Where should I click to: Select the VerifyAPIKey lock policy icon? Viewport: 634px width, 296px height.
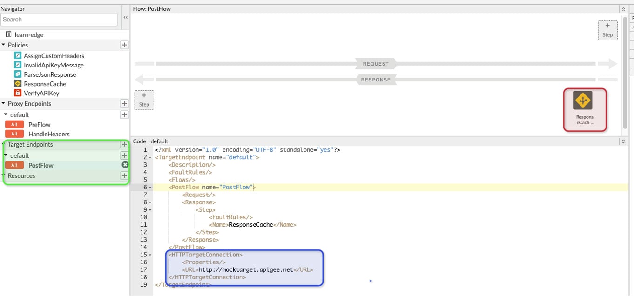click(18, 93)
